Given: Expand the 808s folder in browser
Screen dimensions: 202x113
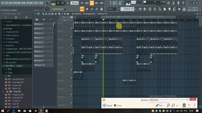Looking at the screenshot, I should coord(10,69).
